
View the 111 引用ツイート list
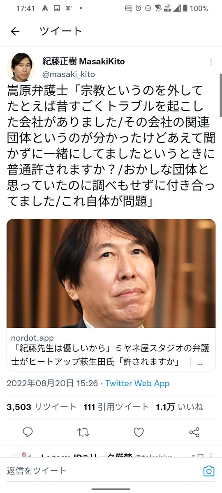coord(116,407)
